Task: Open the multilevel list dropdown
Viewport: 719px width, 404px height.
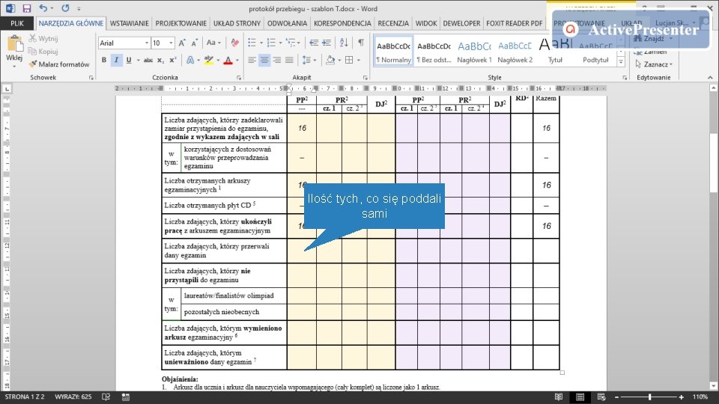Action: click(292, 43)
